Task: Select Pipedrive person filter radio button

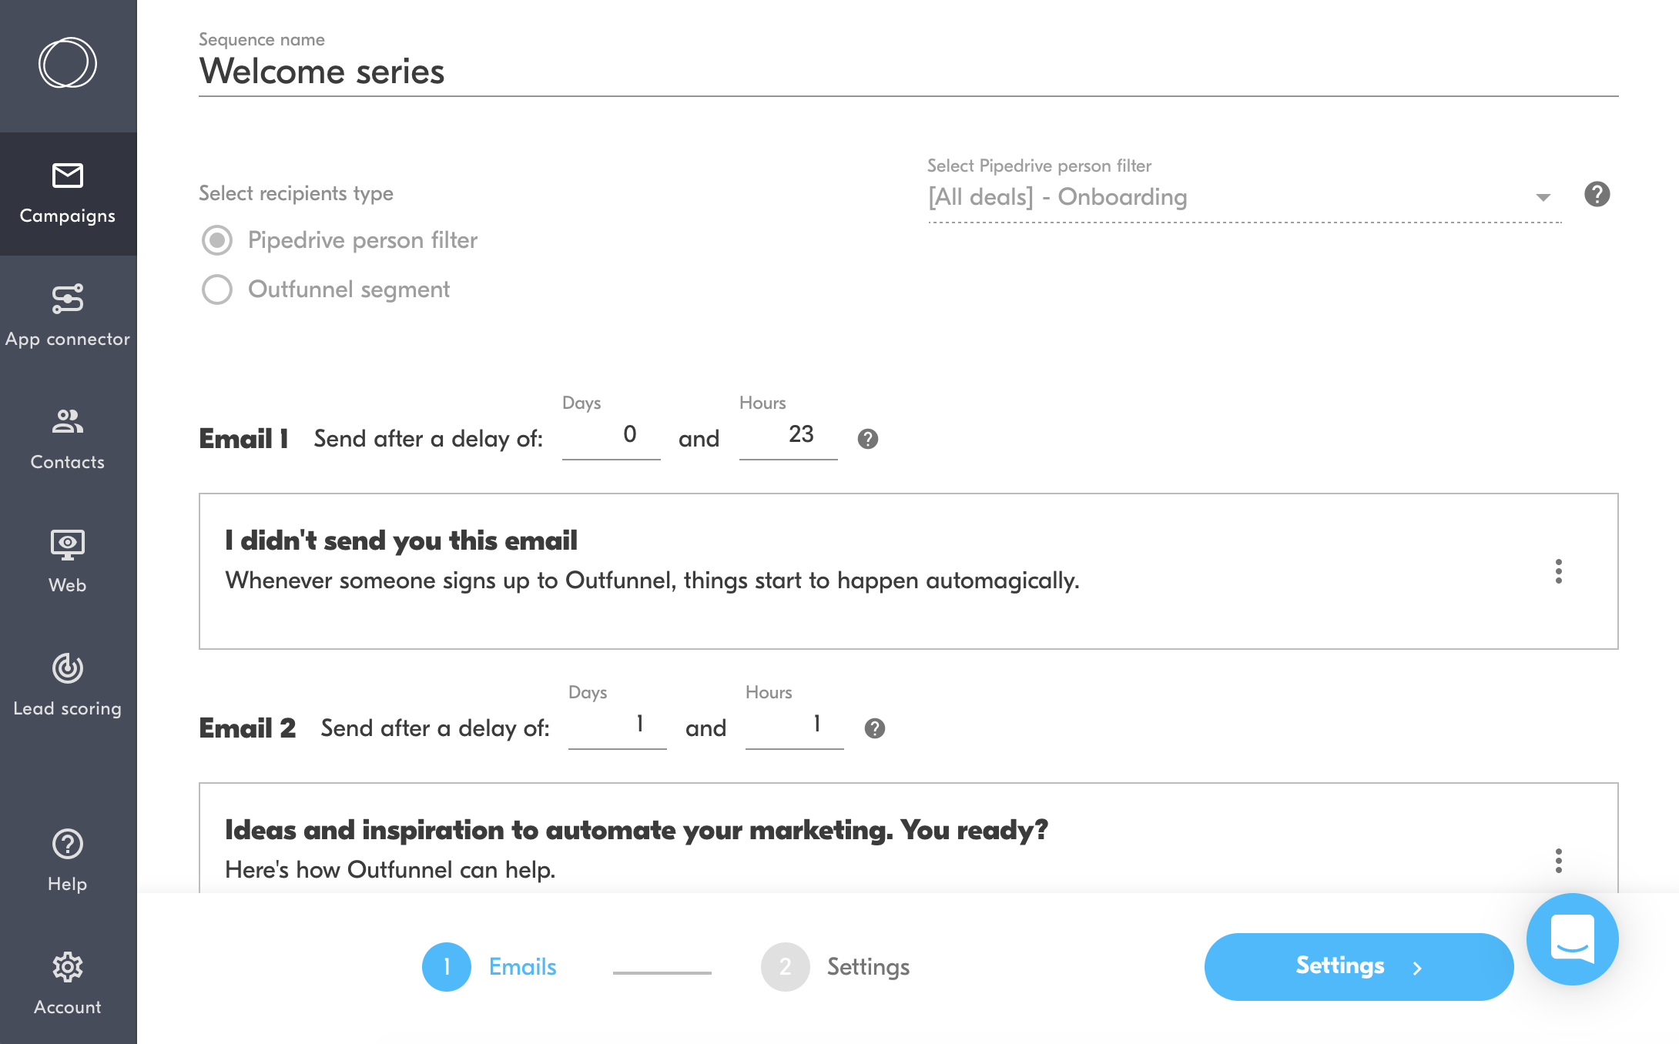Action: [216, 240]
